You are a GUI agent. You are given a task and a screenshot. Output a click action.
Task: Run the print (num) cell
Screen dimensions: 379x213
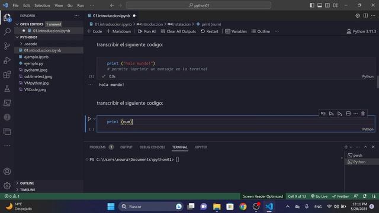click(x=89, y=118)
